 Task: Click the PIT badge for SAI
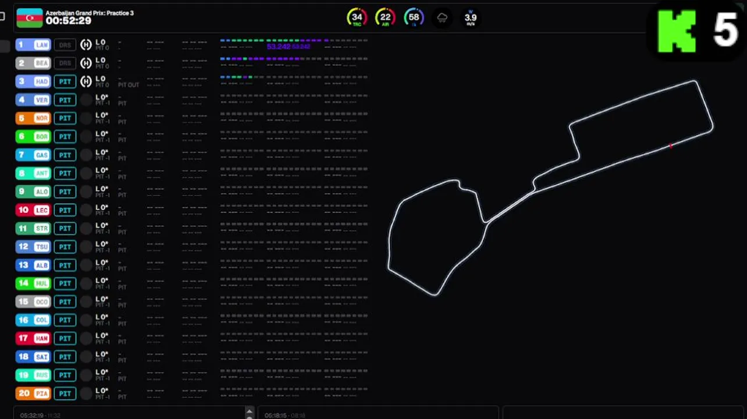tap(65, 357)
